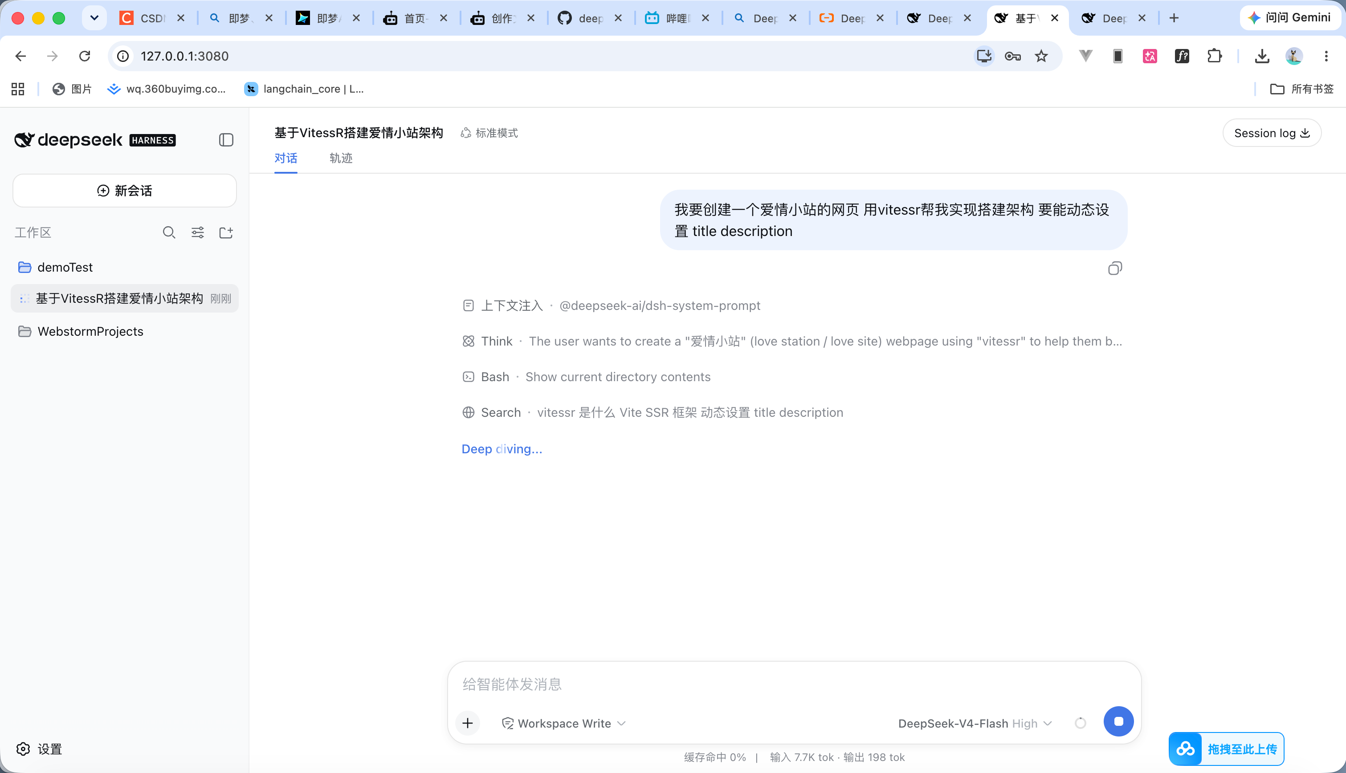Close the 创作 browser tab
Viewport: 1346px width, 773px height.
pos(531,18)
